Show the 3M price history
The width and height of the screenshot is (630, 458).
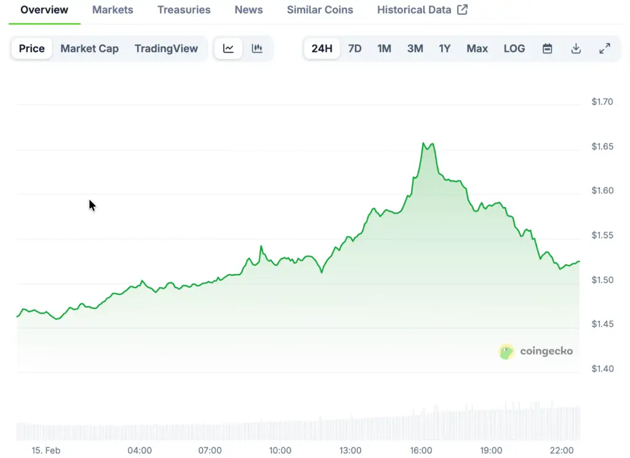tap(415, 49)
